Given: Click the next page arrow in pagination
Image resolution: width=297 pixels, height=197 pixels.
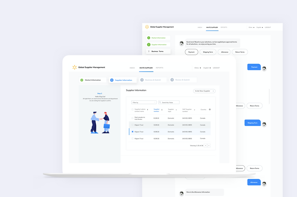Looking at the screenshot, I should point(209,146).
